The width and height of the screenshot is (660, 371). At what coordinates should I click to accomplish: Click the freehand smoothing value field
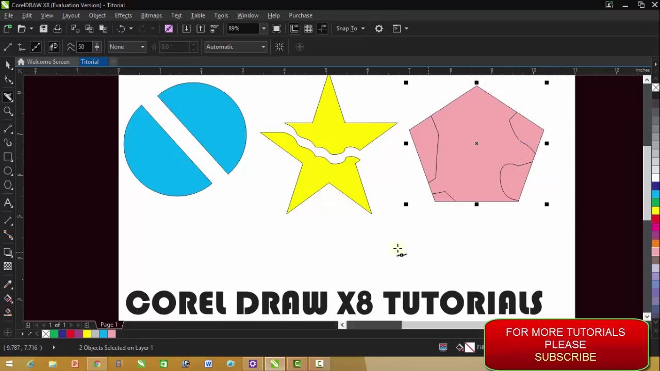click(84, 47)
